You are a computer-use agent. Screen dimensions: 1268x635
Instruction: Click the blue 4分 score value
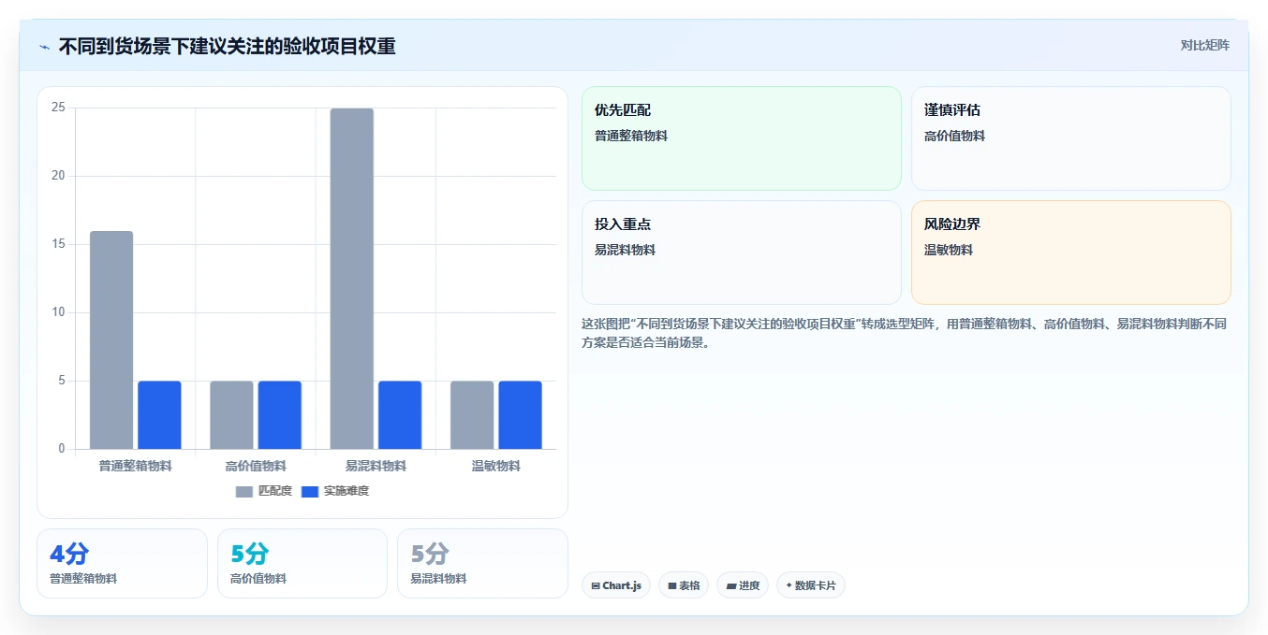click(69, 555)
